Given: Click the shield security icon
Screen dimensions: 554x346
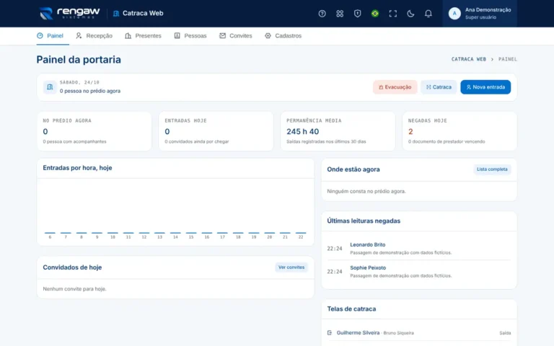Looking at the screenshot, I should coord(357,14).
